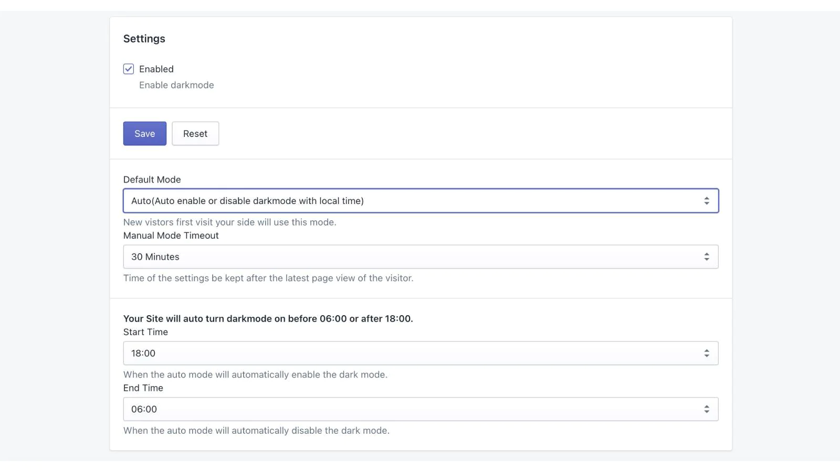Click the bold darkmode schedule summary text

tap(268, 318)
